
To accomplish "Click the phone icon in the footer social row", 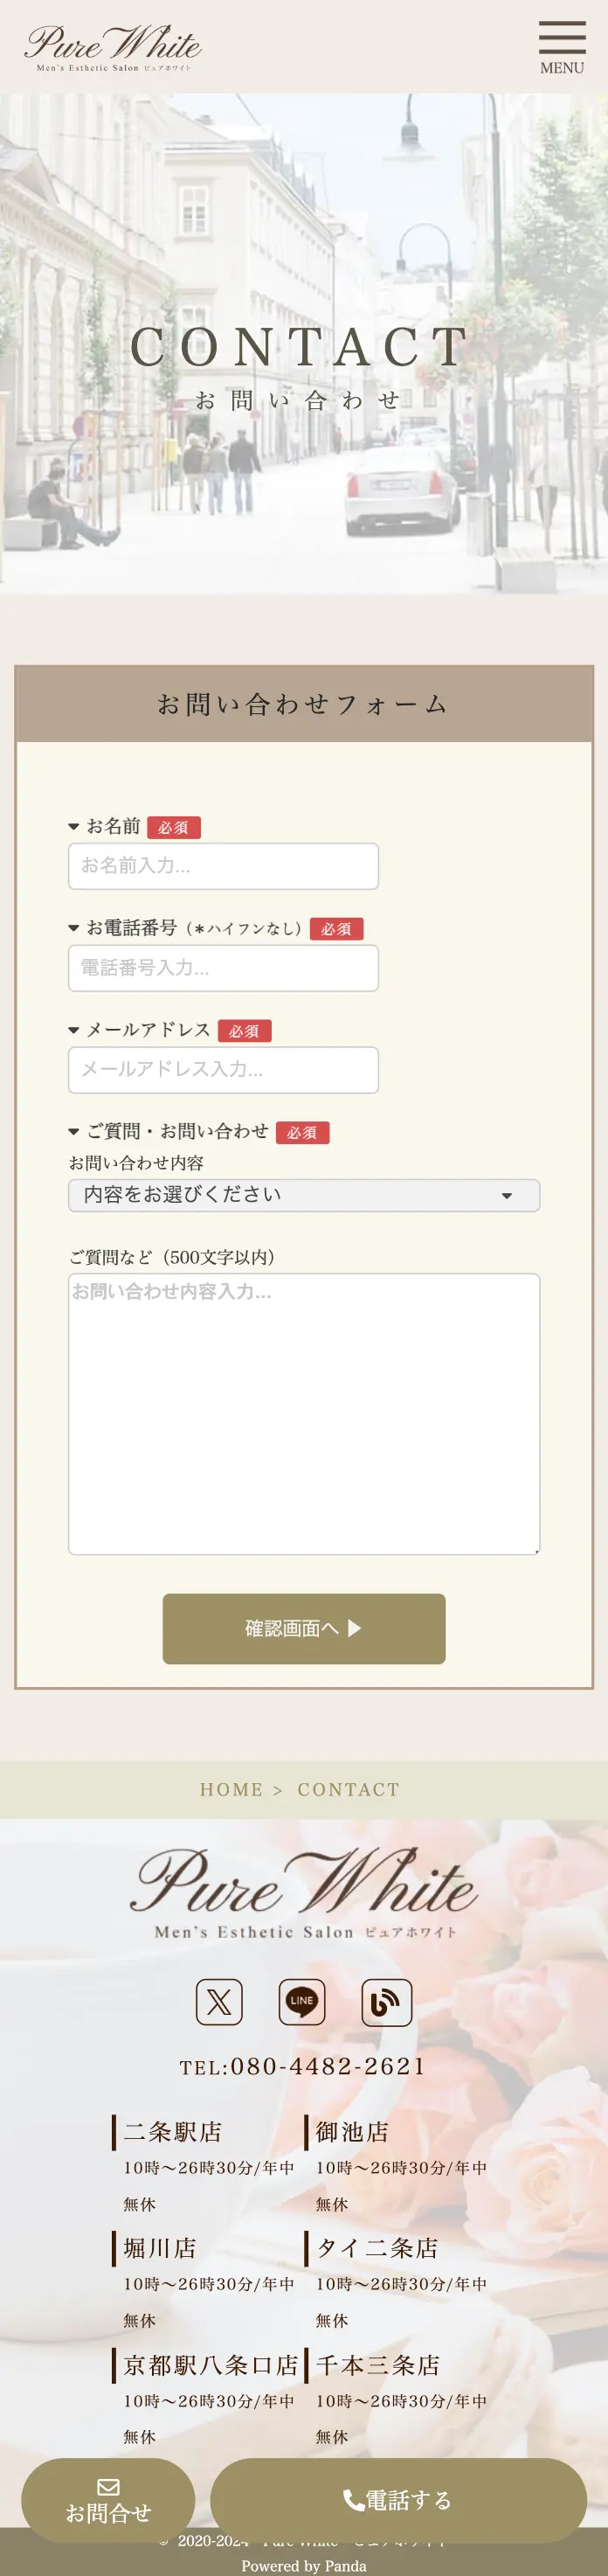I will coord(386,2003).
